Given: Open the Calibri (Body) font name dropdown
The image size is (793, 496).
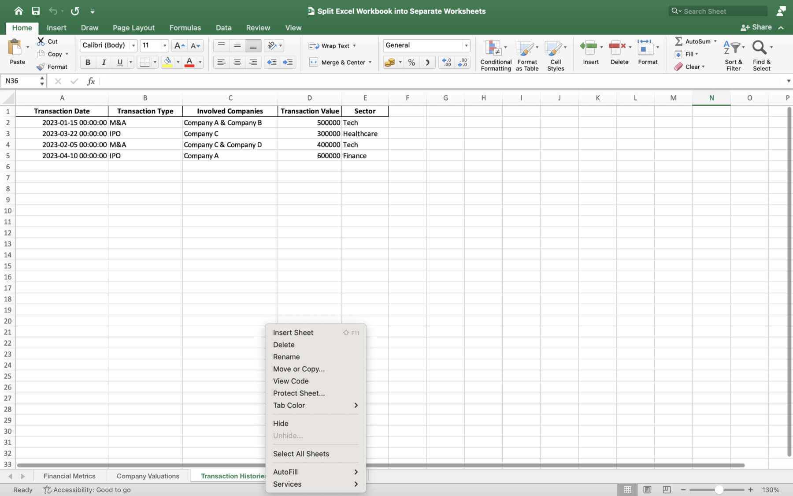Looking at the screenshot, I should coord(133,45).
